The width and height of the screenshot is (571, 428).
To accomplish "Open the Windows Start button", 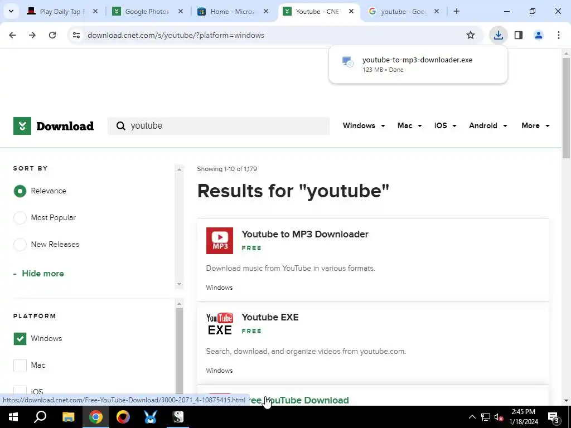I will [x=13, y=417].
